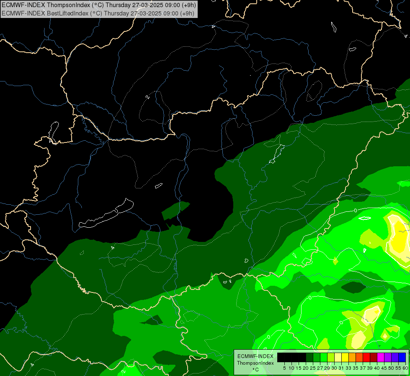
Task: Select the pure yellow 31–33 legend swatch
Action: pos(345,357)
